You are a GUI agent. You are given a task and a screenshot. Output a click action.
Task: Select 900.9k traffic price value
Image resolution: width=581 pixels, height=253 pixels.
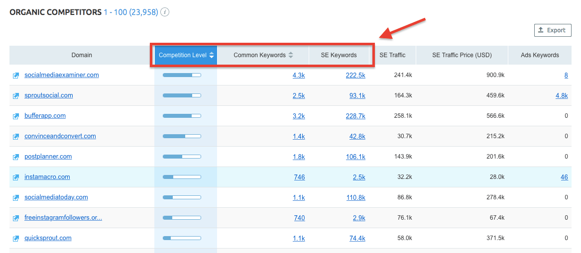(x=495, y=75)
